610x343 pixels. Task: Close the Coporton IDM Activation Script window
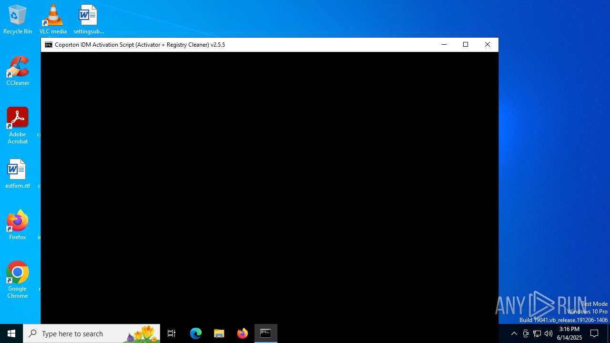487,45
